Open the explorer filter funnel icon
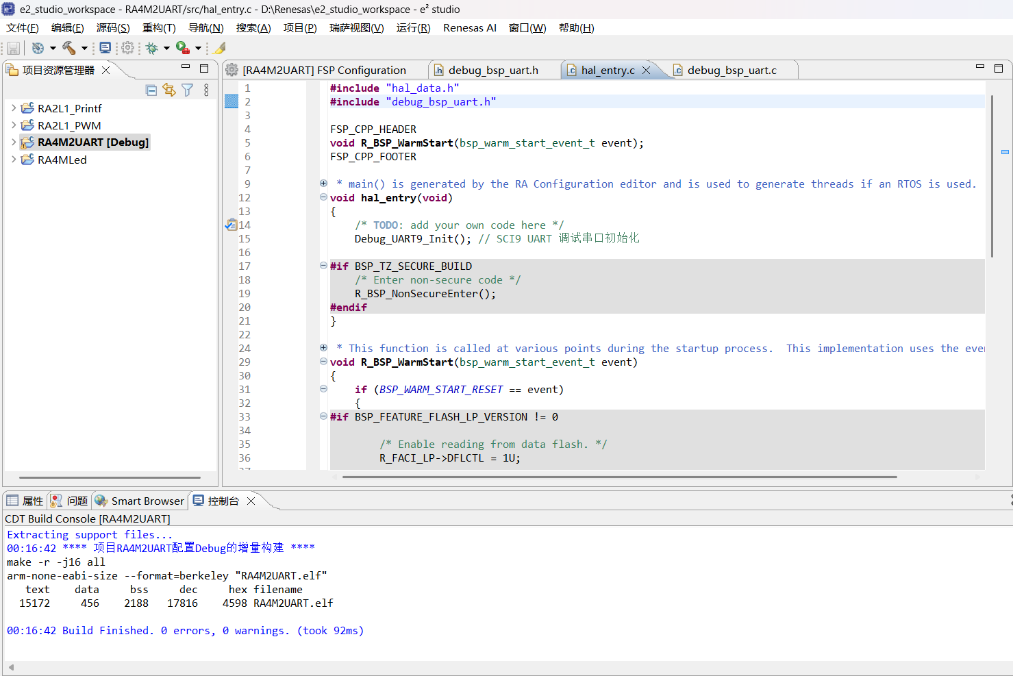 click(x=187, y=90)
